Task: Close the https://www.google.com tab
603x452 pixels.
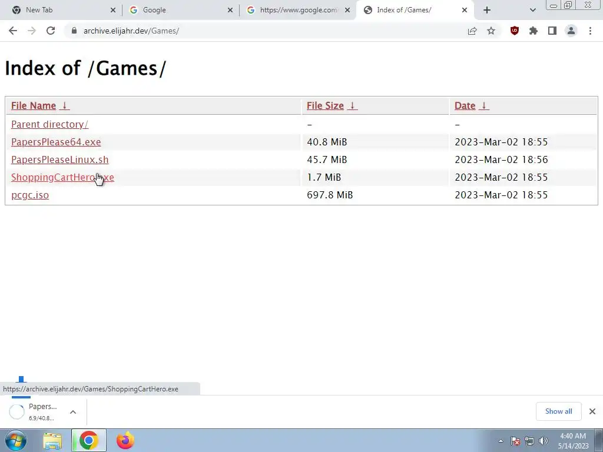Action: [347, 10]
